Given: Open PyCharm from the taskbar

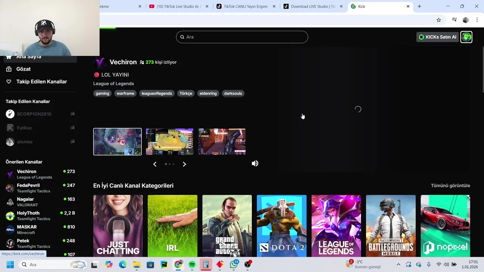Looking at the screenshot, I should (164, 265).
